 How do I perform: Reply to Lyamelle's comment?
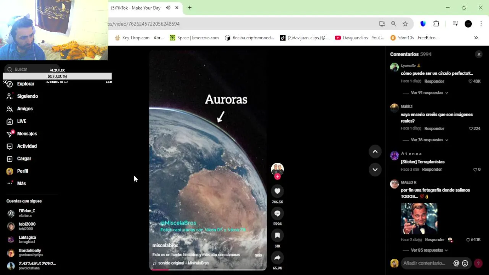(434, 81)
